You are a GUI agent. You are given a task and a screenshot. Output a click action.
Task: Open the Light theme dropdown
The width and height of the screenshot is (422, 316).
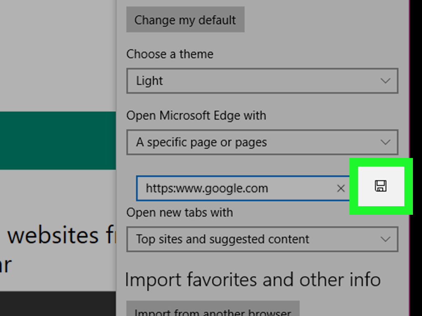tap(262, 81)
